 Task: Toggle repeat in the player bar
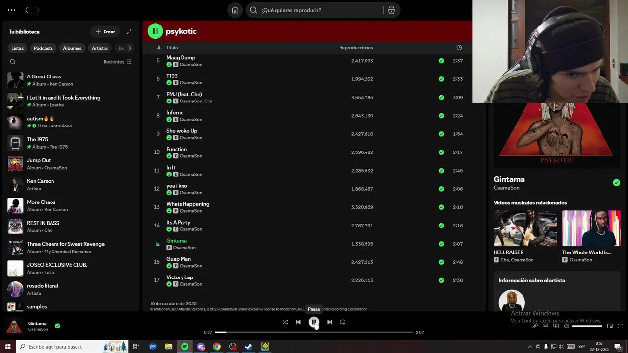(x=343, y=322)
